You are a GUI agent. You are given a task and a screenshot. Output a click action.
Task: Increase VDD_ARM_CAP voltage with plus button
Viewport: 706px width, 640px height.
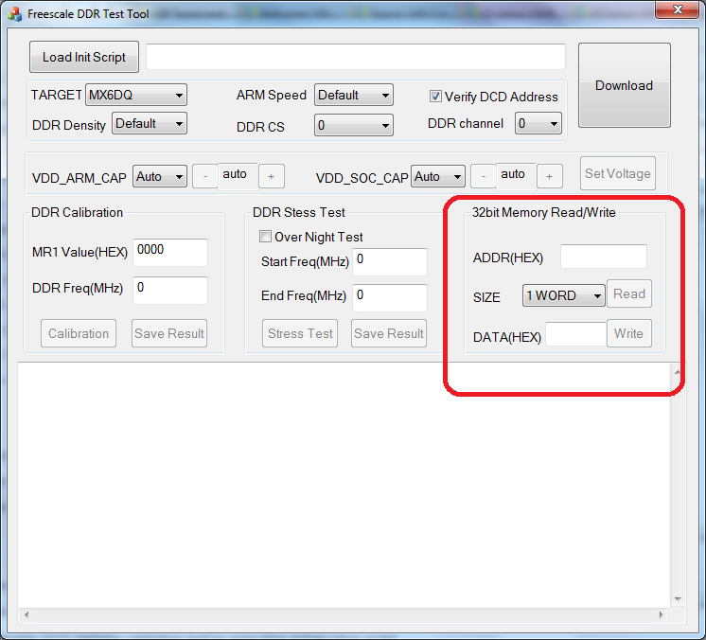[271, 176]
